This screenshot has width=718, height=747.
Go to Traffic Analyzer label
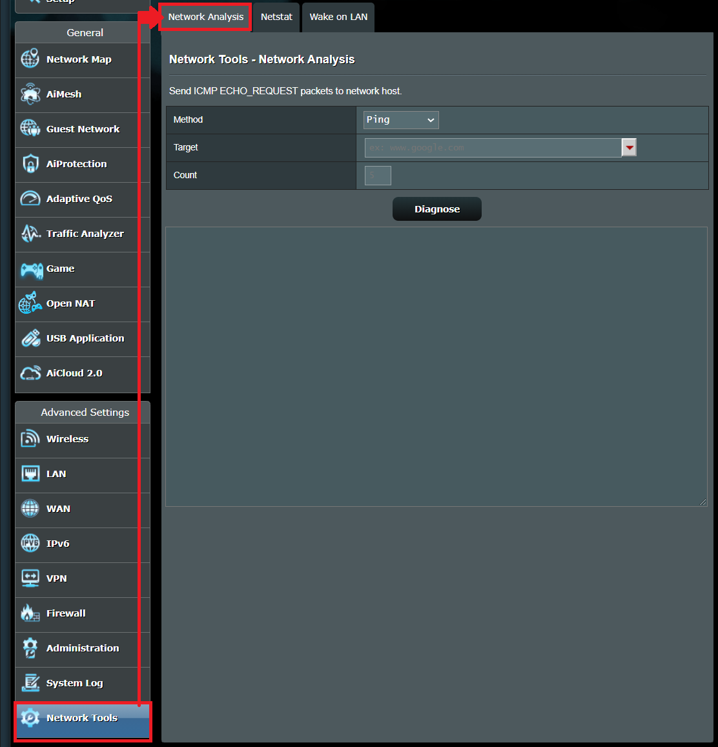(x=85, y=234)
